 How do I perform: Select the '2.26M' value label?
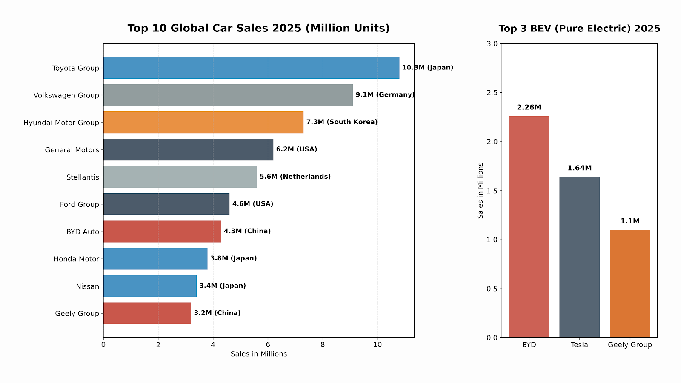tap(529, 107)
